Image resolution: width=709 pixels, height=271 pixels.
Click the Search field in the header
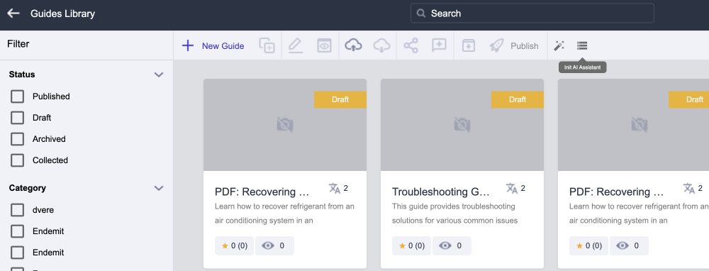pyautogui.click(x=532, y=13)
